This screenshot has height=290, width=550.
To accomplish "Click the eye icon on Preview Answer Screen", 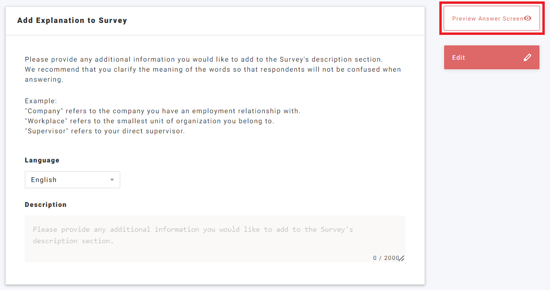I will (527, 18).
